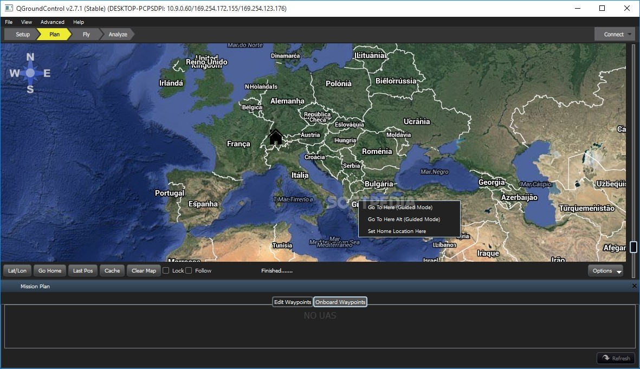Click the home location house icon on map
Image resolution: width=640 pixels, height=369 pixels.
tap(275, 137)
